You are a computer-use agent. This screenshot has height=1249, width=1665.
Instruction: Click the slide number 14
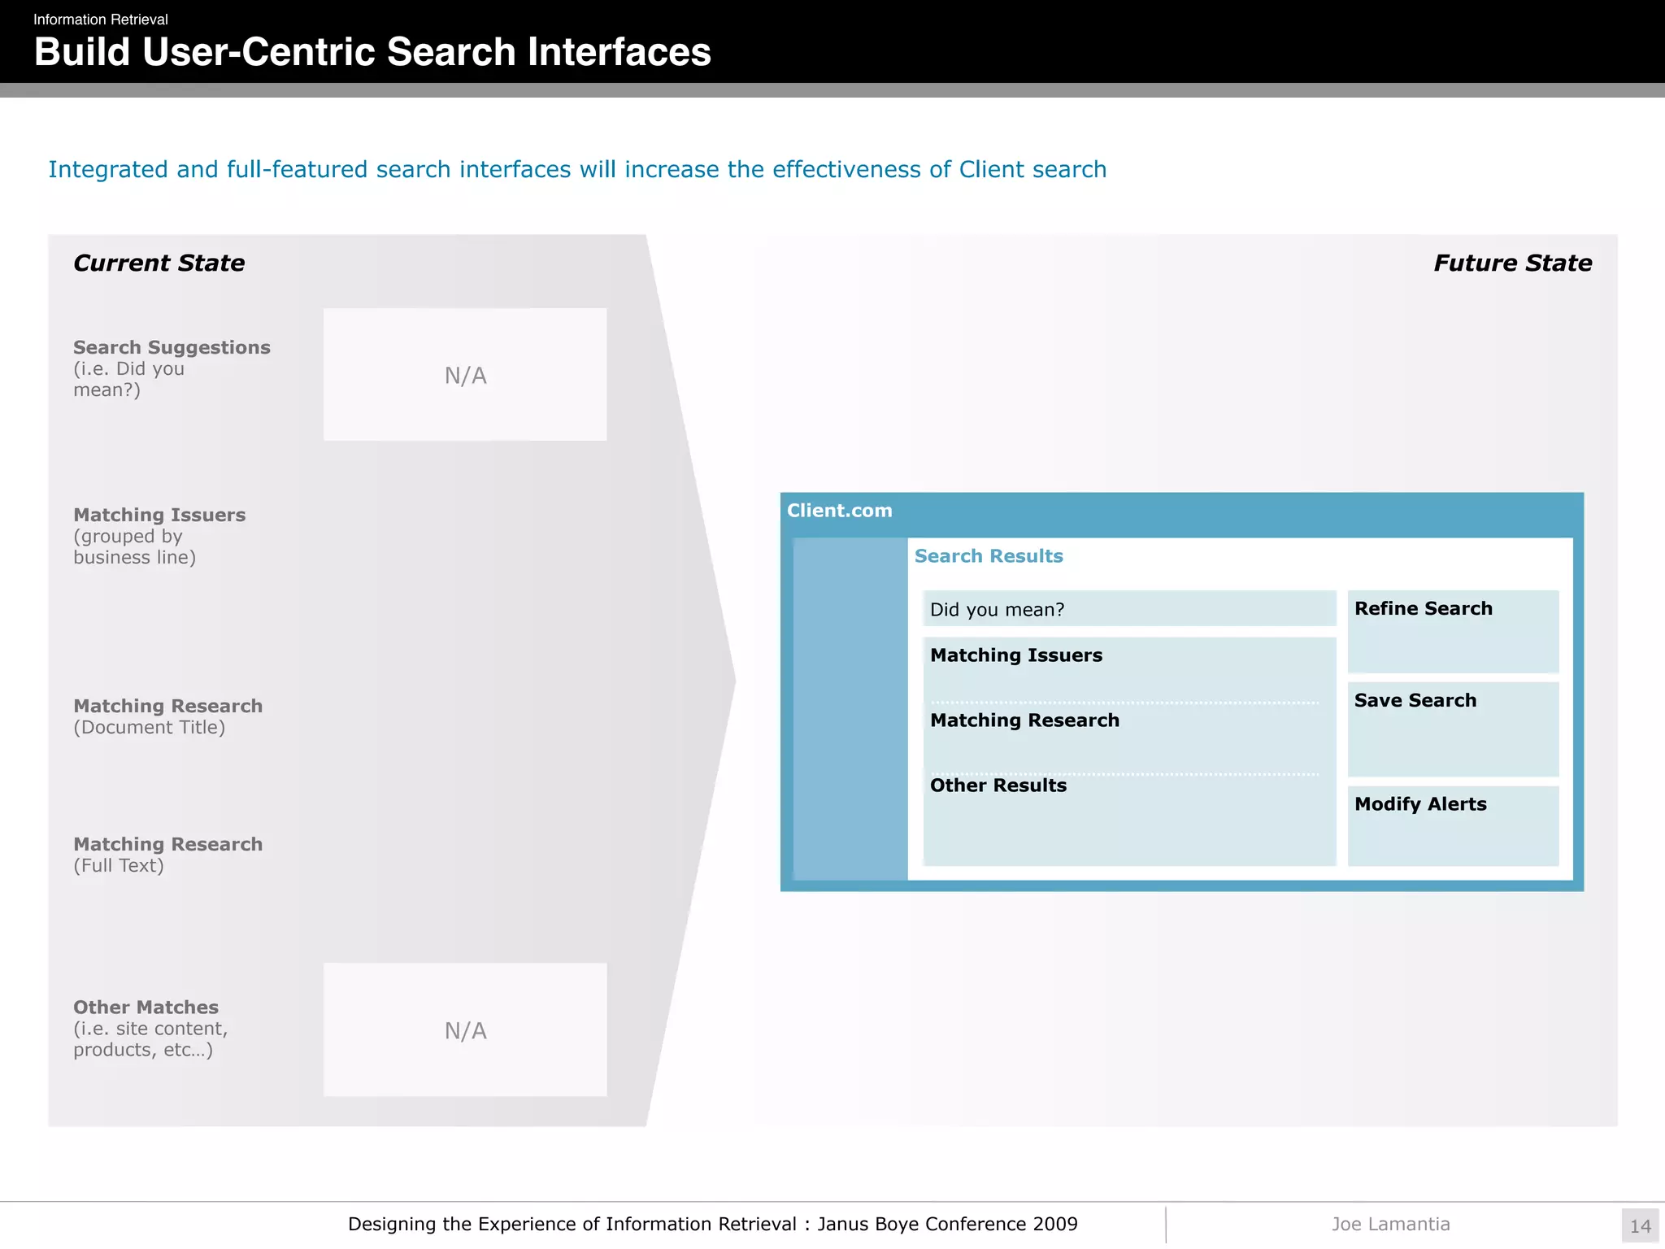point(1641,1226)
